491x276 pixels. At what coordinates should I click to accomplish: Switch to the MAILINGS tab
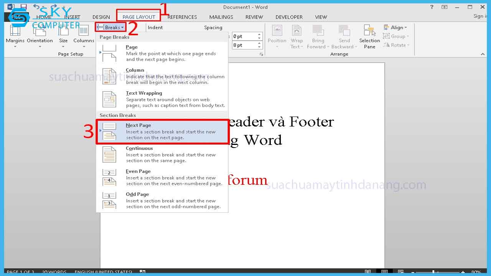tap(221, 17)
